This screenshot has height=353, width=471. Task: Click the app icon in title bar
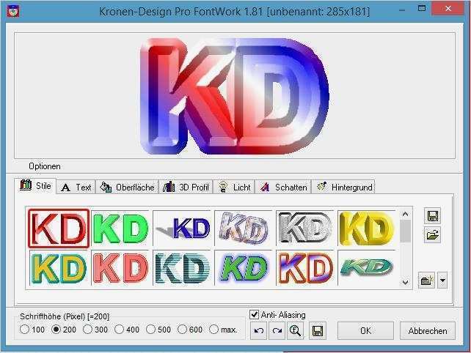pyautogui.click(x=13, y=11)
